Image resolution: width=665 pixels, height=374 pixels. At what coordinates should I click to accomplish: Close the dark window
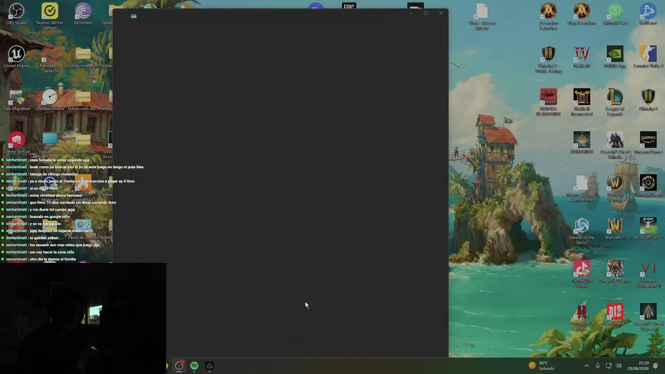(x=441, y=13)
